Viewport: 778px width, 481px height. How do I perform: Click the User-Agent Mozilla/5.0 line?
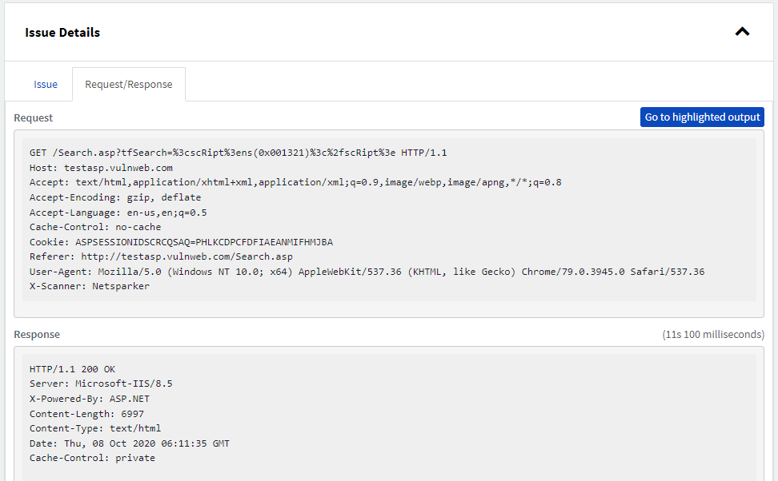click(367, 272)
